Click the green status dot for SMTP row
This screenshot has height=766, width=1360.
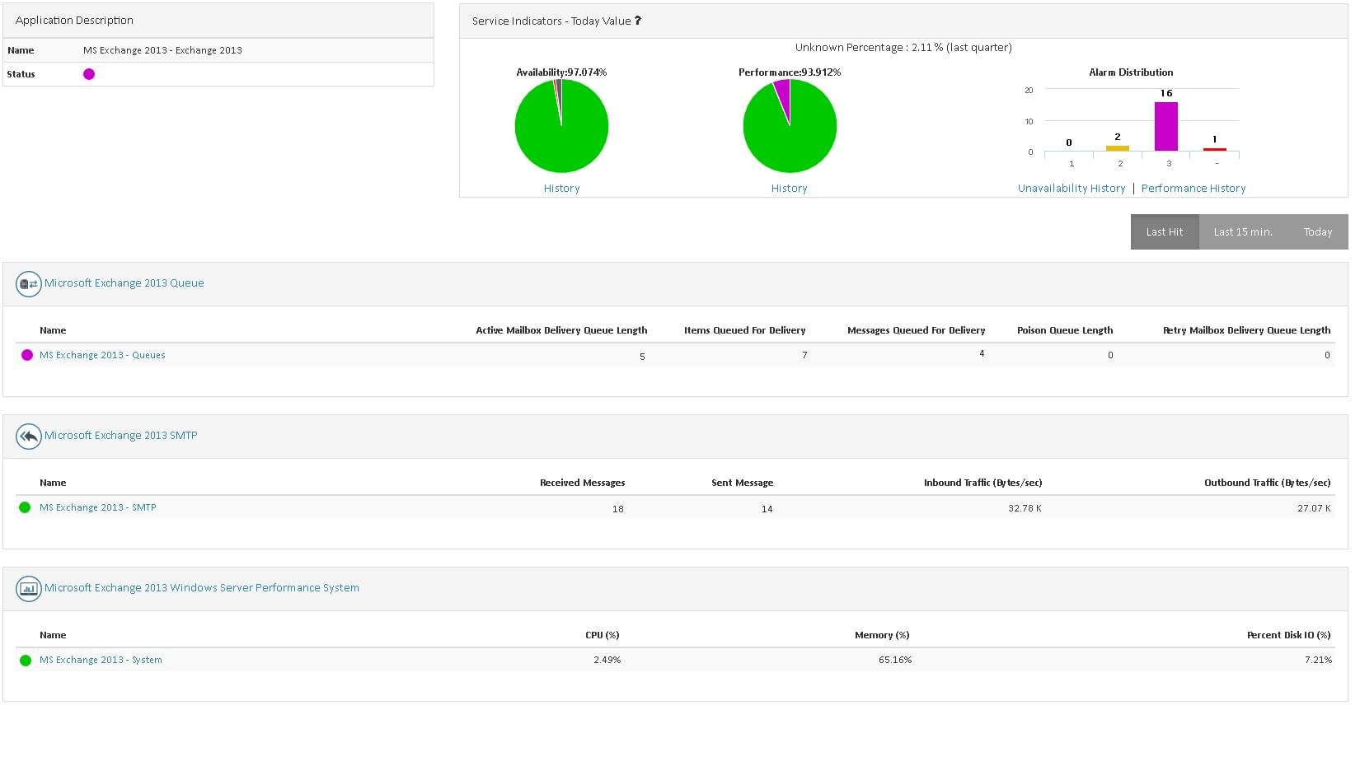point(25,507)
